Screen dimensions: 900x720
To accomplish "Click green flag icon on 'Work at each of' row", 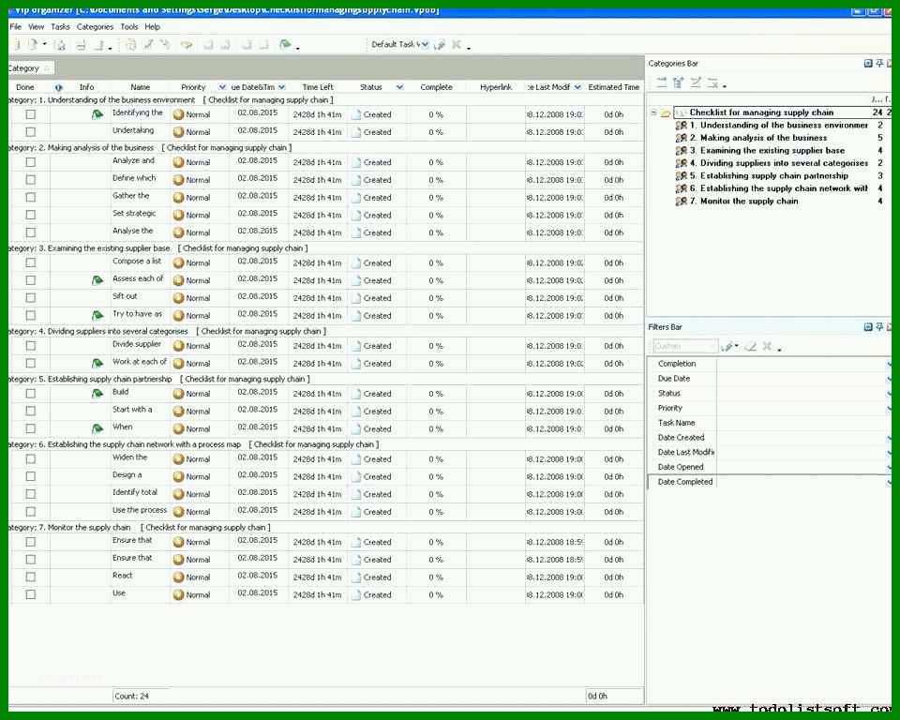I will coord(97,363).
